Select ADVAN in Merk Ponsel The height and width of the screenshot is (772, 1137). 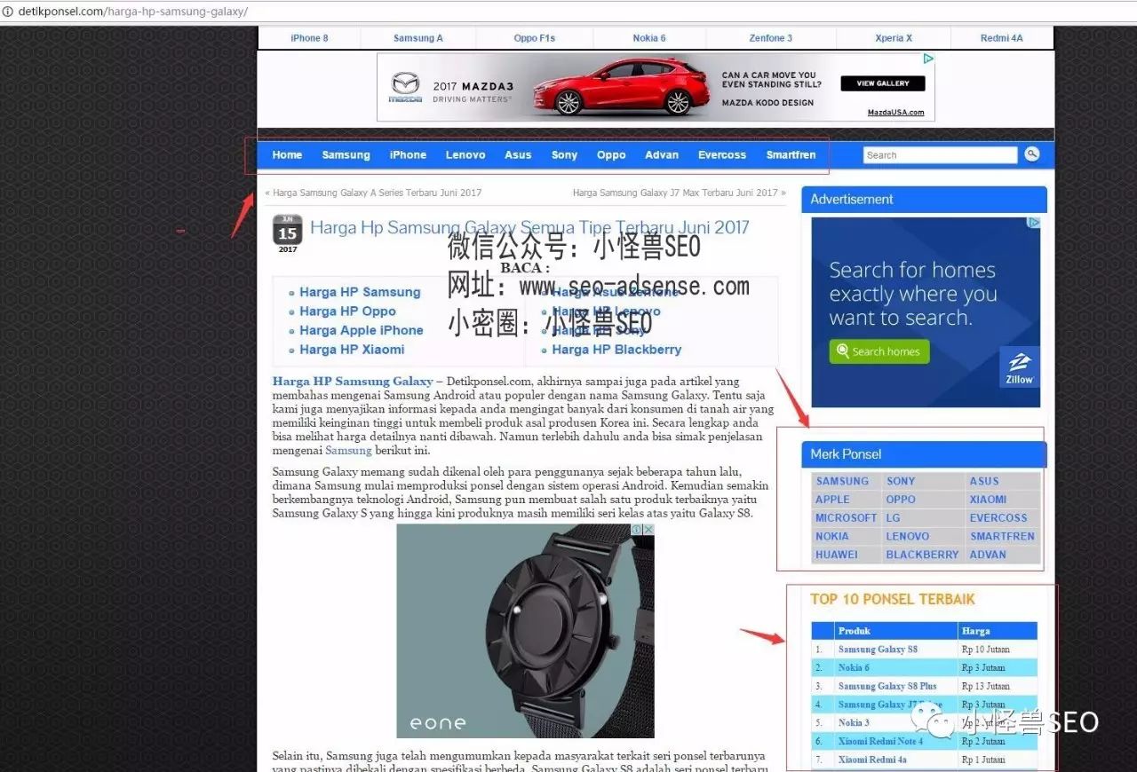pyautogui.click(x=988, y=555)
